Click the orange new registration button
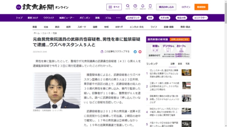This screenshot has width=227, height=127. pyautogui.click(x=201, y=7)
